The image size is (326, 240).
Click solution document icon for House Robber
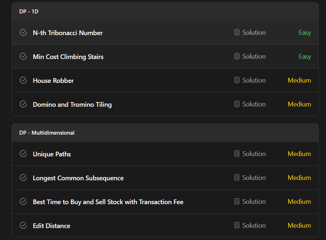point(237,80)
